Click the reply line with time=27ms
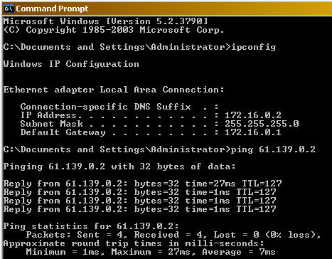332x259 pixels. click(142, 184)
